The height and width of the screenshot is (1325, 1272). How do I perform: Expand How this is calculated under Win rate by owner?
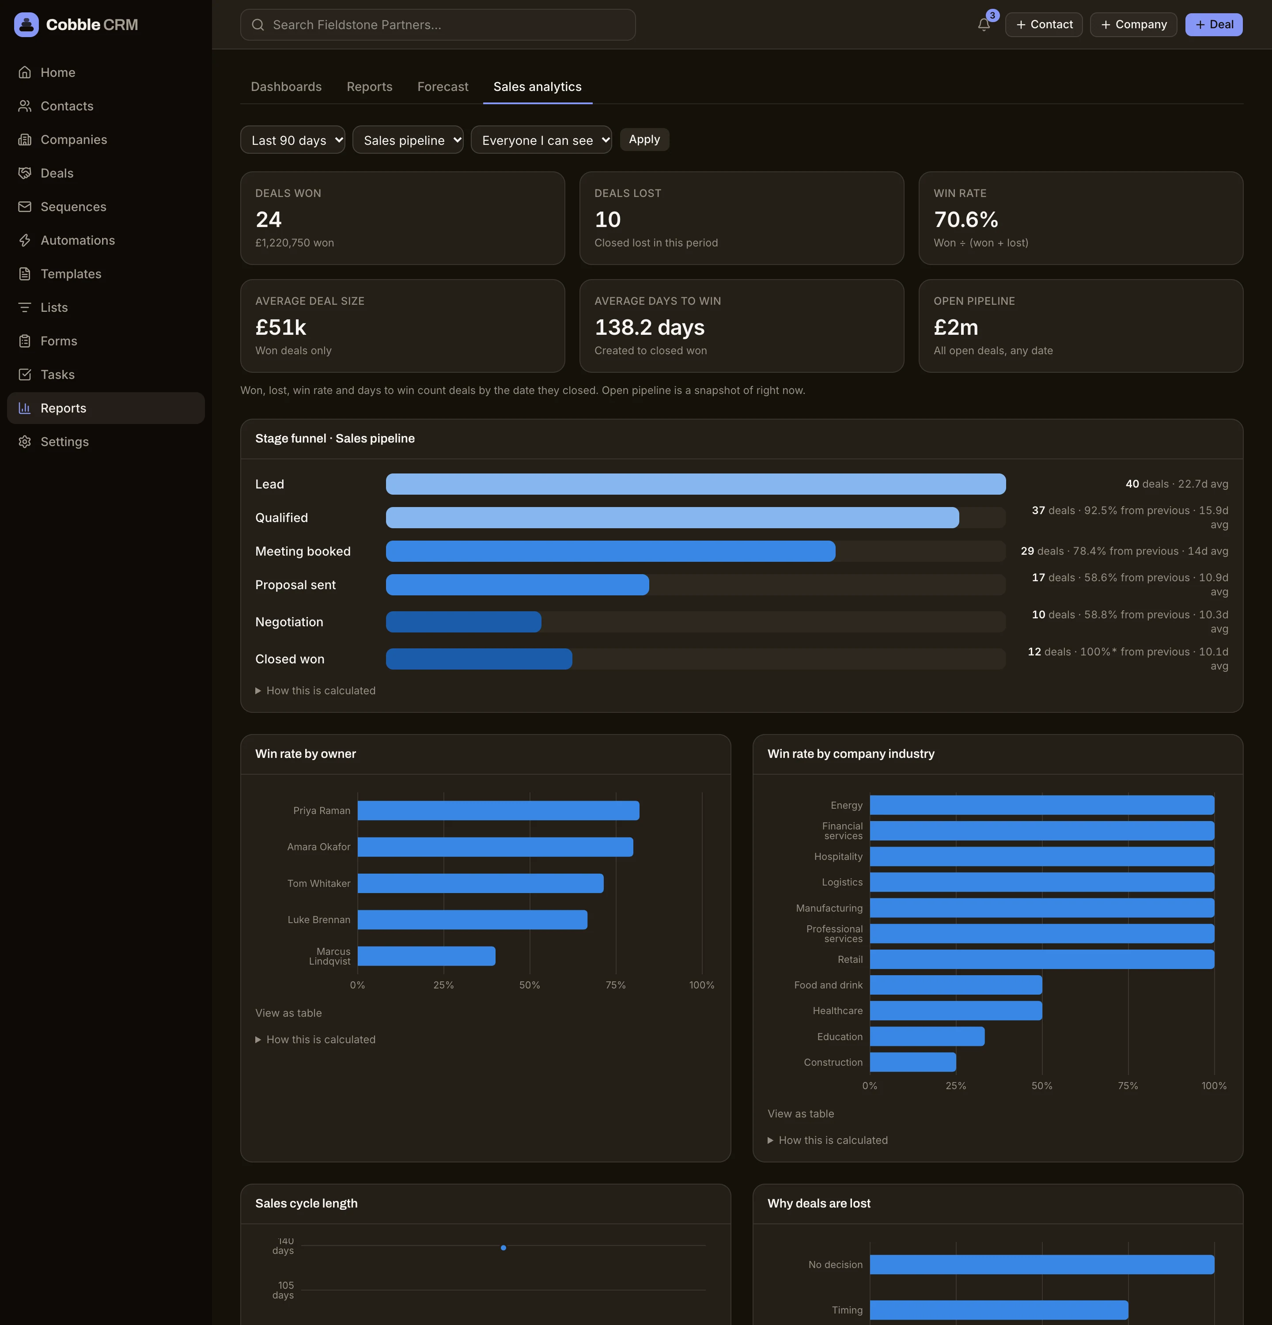316,1040
